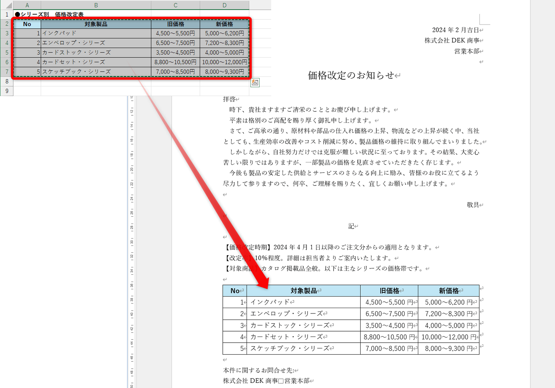Click the "カードセット・シリーズ" cell in the Word table
This screenshot has width=555, height=388.
(303, 337)
